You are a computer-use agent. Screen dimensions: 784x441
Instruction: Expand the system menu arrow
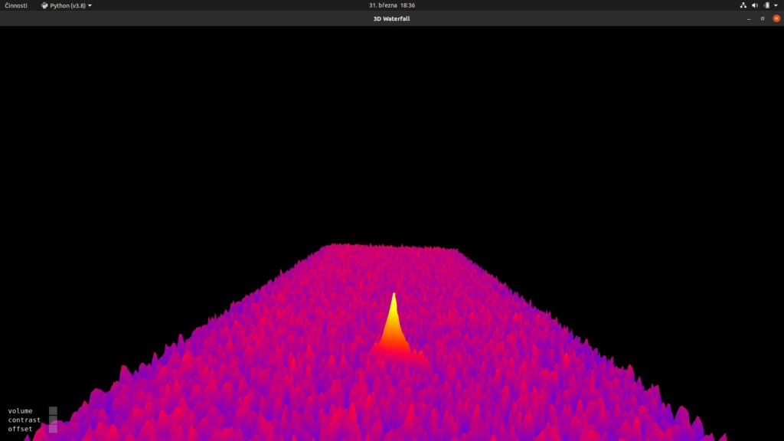point(776,5)
